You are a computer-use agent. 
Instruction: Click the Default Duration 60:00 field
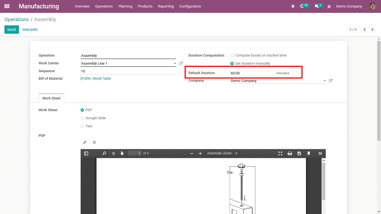tap(253, 73)
